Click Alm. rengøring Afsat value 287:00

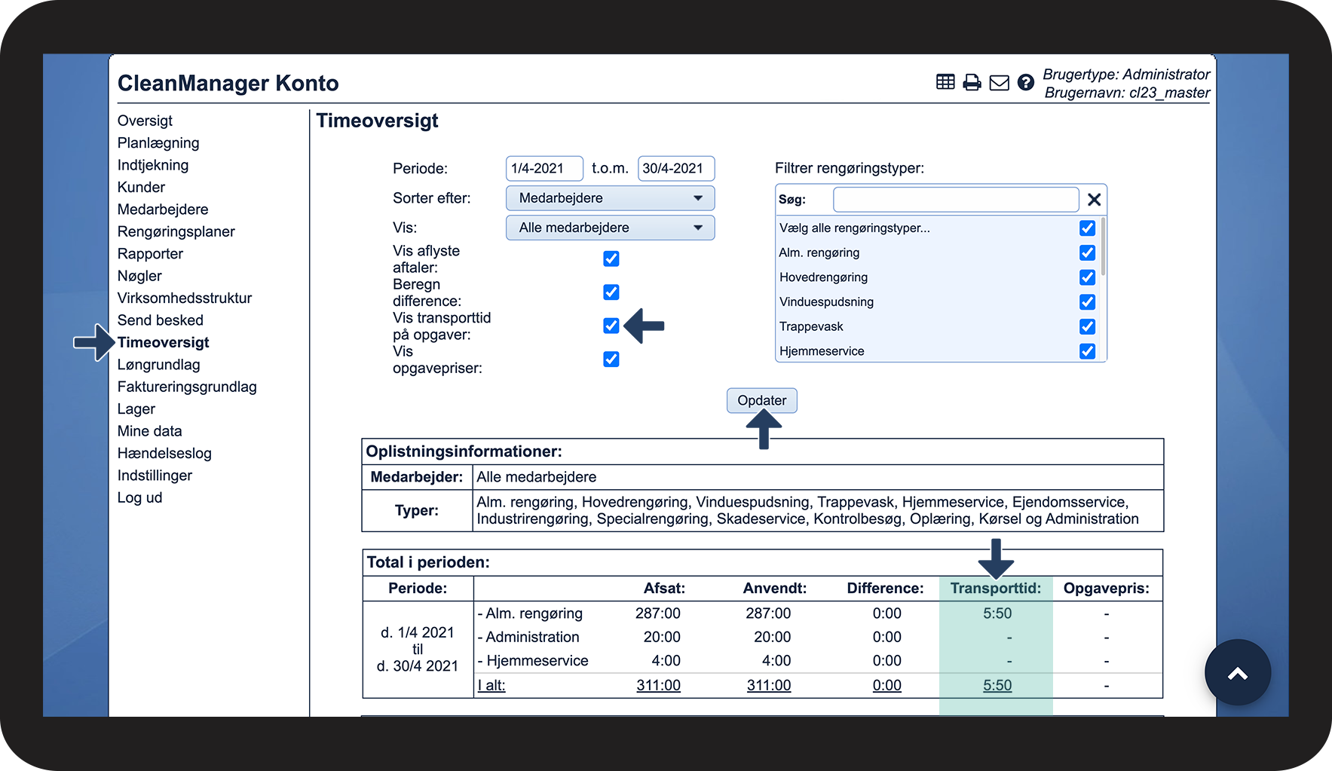coord(657,613)
